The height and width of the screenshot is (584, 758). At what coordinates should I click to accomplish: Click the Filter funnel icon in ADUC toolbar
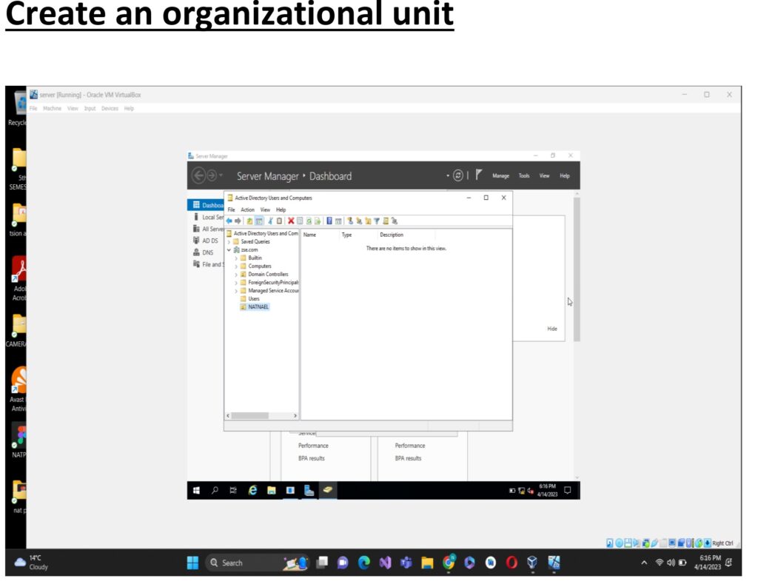(377, 221)
